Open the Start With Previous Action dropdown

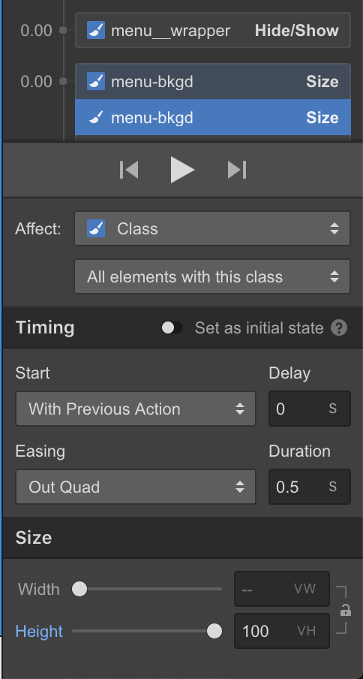pyautogui.click(x=136, y=409)
